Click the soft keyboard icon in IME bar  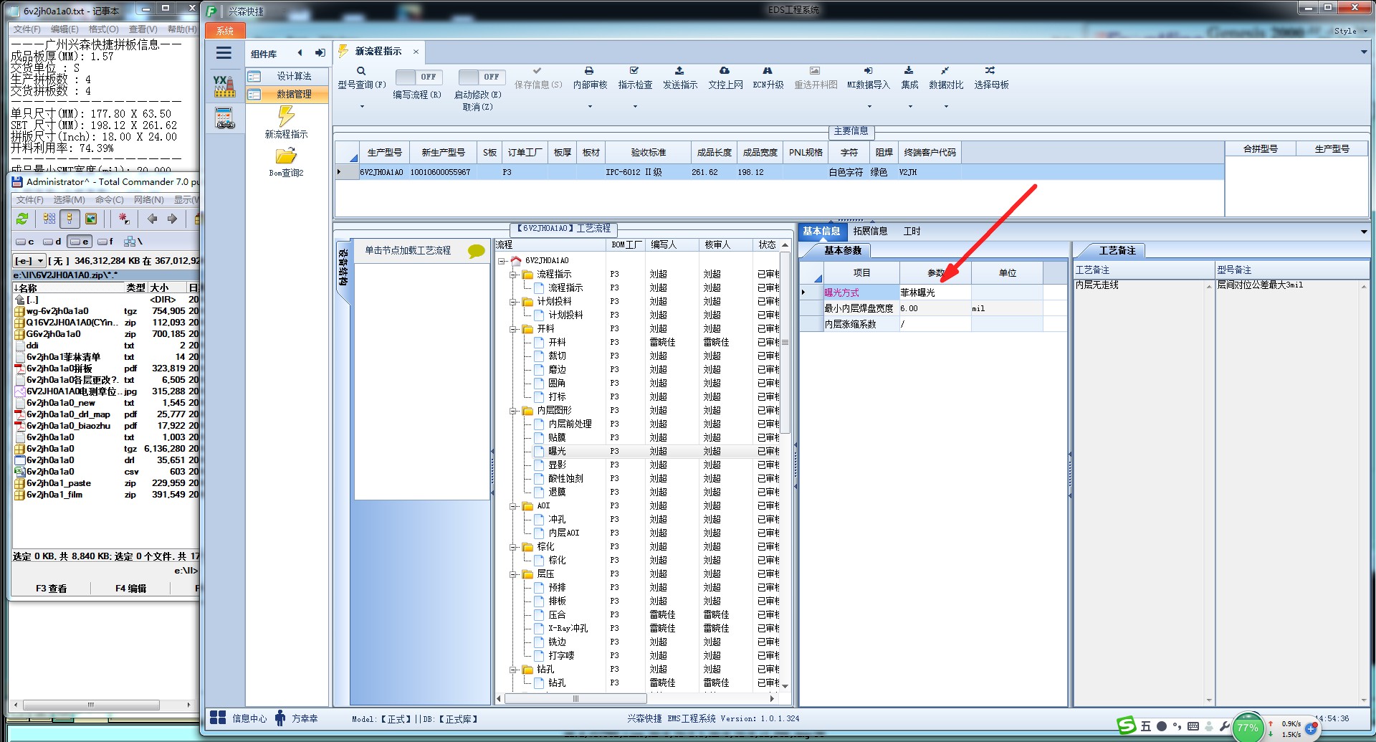(1193, 726)
